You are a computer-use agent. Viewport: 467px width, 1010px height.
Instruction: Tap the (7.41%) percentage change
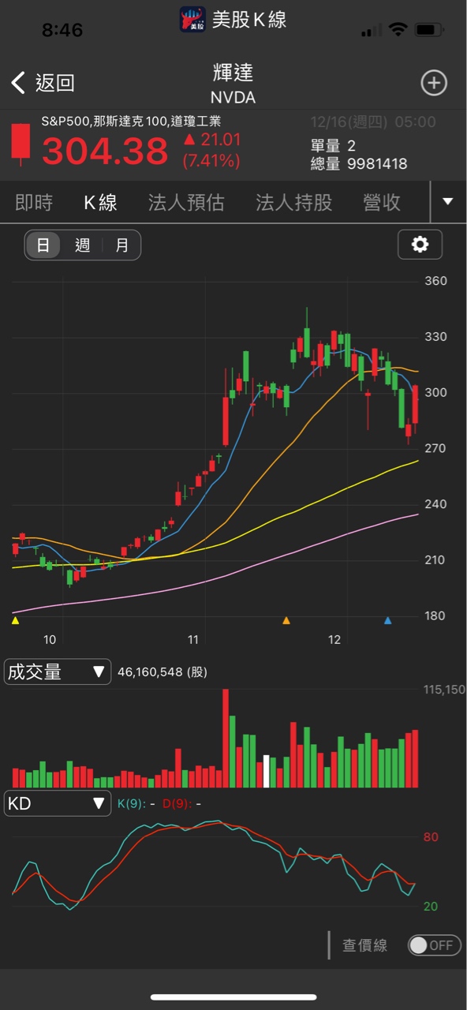(x=211, y=161)
